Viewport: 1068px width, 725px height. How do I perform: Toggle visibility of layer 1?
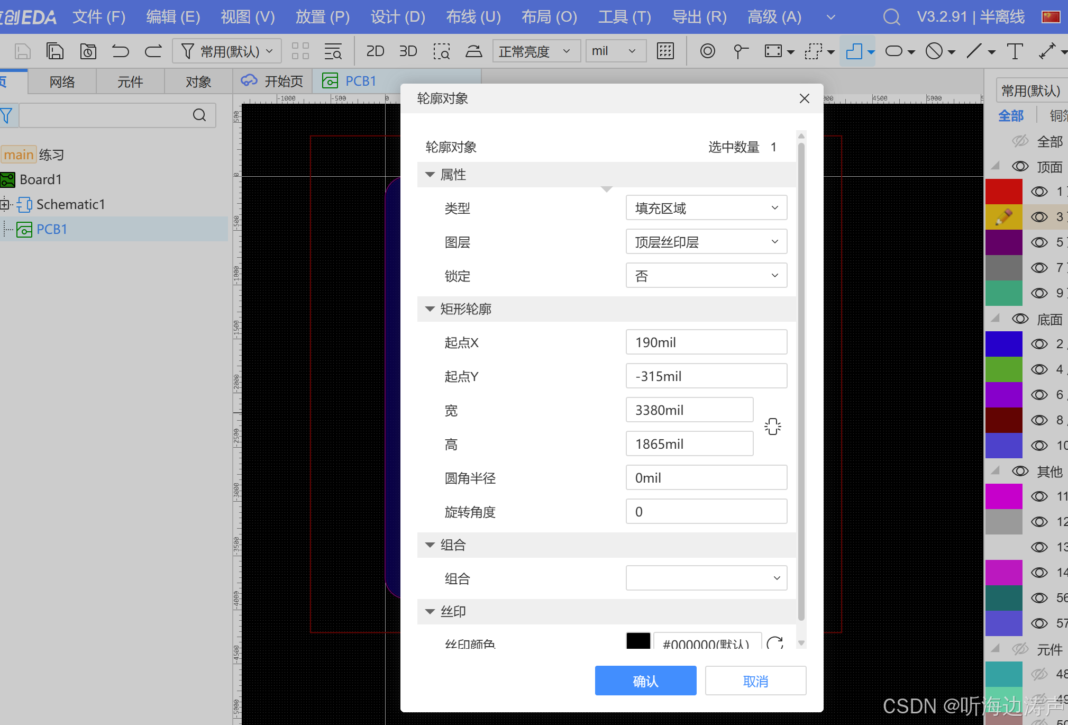point(1039,192)
